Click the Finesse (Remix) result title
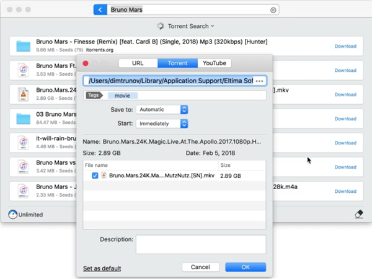Screen dimensions: 372x279 point(152,42)
